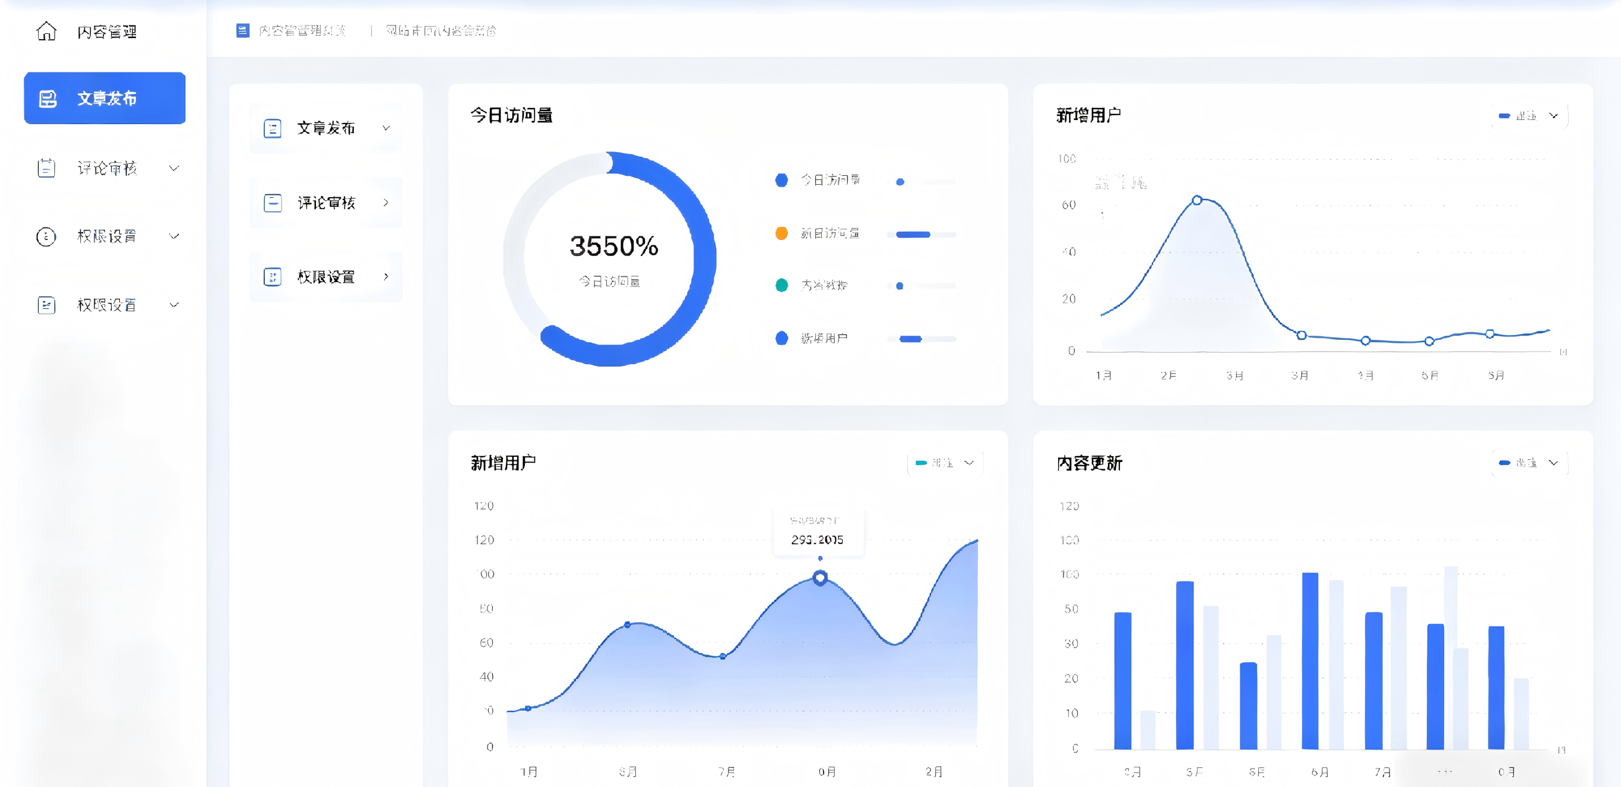Click the second breadcrumb link in header
The height and width of the screenshot is (787, 1621).
pyautogui.click(x=441, y=30)
